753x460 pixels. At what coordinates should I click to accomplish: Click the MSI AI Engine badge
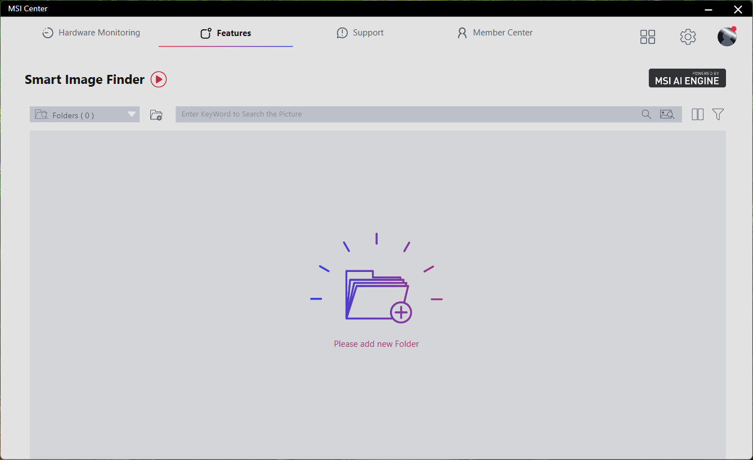pyautogui.click(x=687, y=78)
